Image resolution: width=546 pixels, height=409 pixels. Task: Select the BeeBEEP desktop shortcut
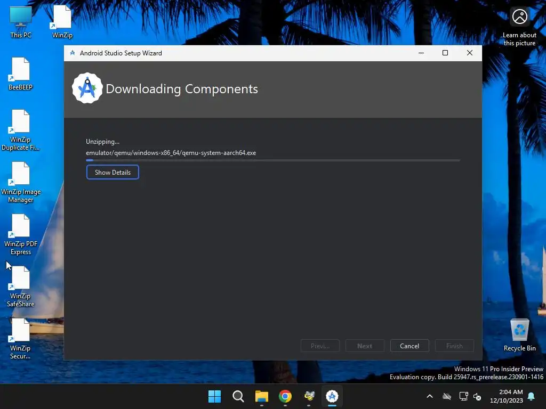[x=21, y=73]
